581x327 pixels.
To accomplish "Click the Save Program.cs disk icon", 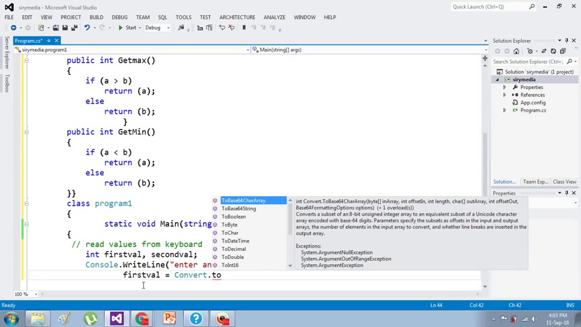I will coord(65,28).
